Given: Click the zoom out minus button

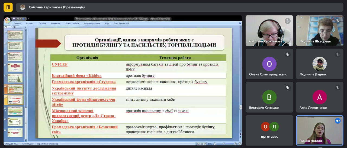Looking at the screenshot, I should [x=214, y=144].
